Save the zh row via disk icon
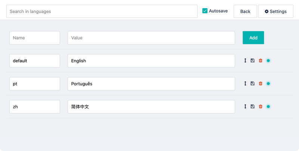299x151 pixels. click(x=253, y=107)
